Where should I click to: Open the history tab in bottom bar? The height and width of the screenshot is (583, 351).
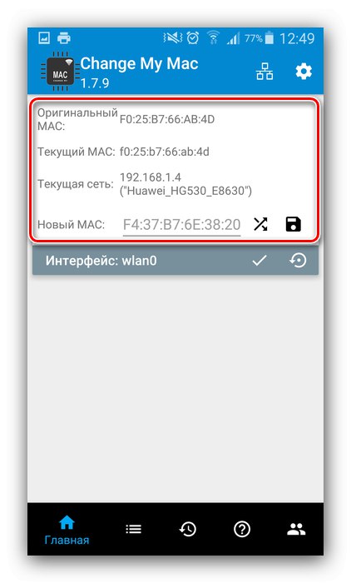tap(188, 529)
